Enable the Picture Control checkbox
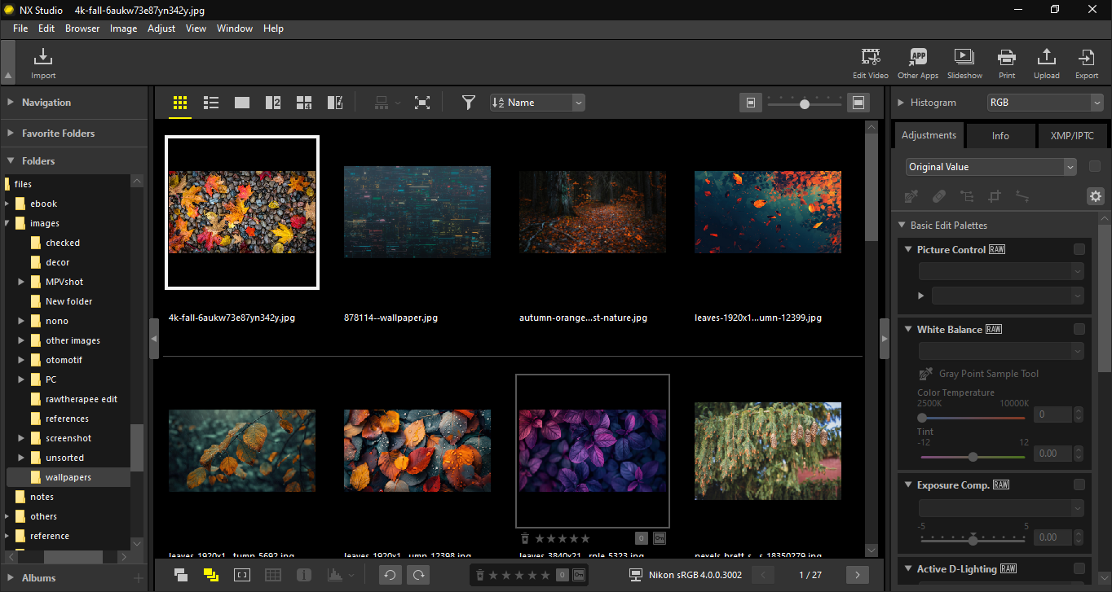Screen dimensions: 1112x592 click(1079, 249)
